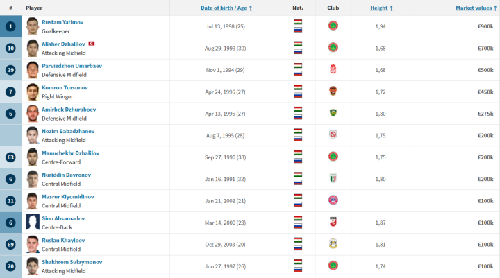500x278 pixels.
Task: Sort by Market values header
Action: click(474, 8)
